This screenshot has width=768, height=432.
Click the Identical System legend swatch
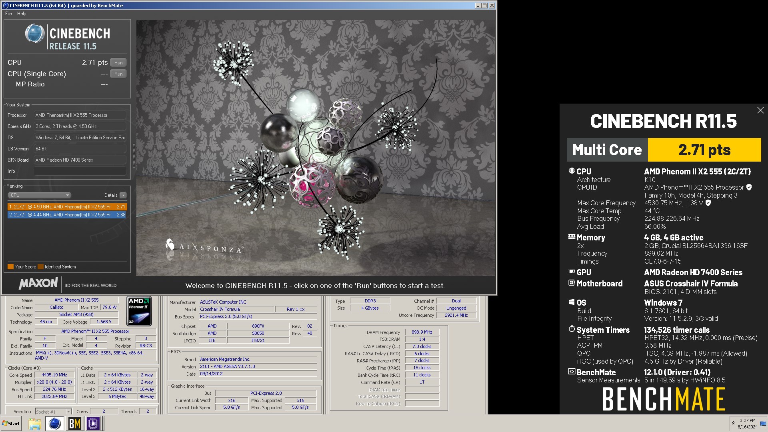[40, 267]
